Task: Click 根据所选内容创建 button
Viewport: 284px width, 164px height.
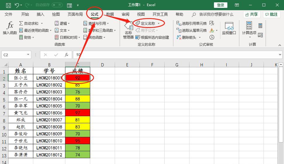Action: click(x=152, y=37)
